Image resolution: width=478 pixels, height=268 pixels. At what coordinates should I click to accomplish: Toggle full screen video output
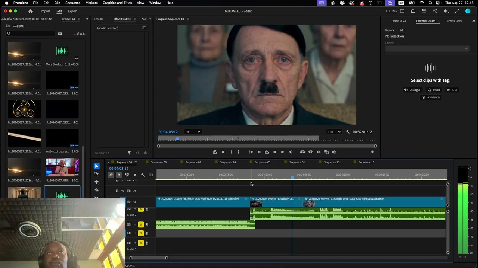click(x=457, y=11)
